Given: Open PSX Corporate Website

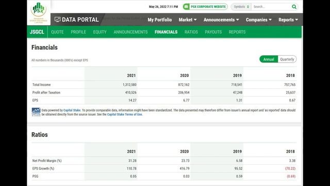Looking at the screenshot, I should (205, 7).
